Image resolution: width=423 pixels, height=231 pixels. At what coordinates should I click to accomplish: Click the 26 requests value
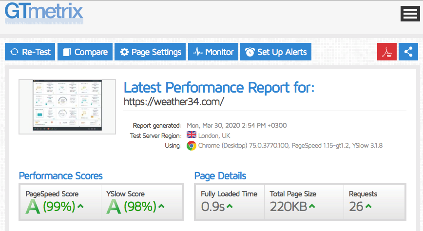[x=356, y=207]
